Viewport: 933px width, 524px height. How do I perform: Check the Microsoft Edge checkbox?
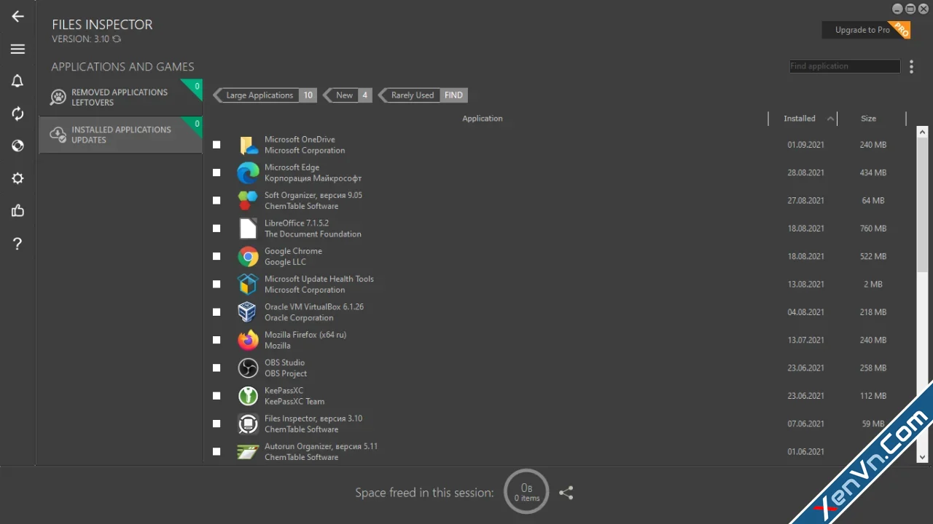(216, 172)
